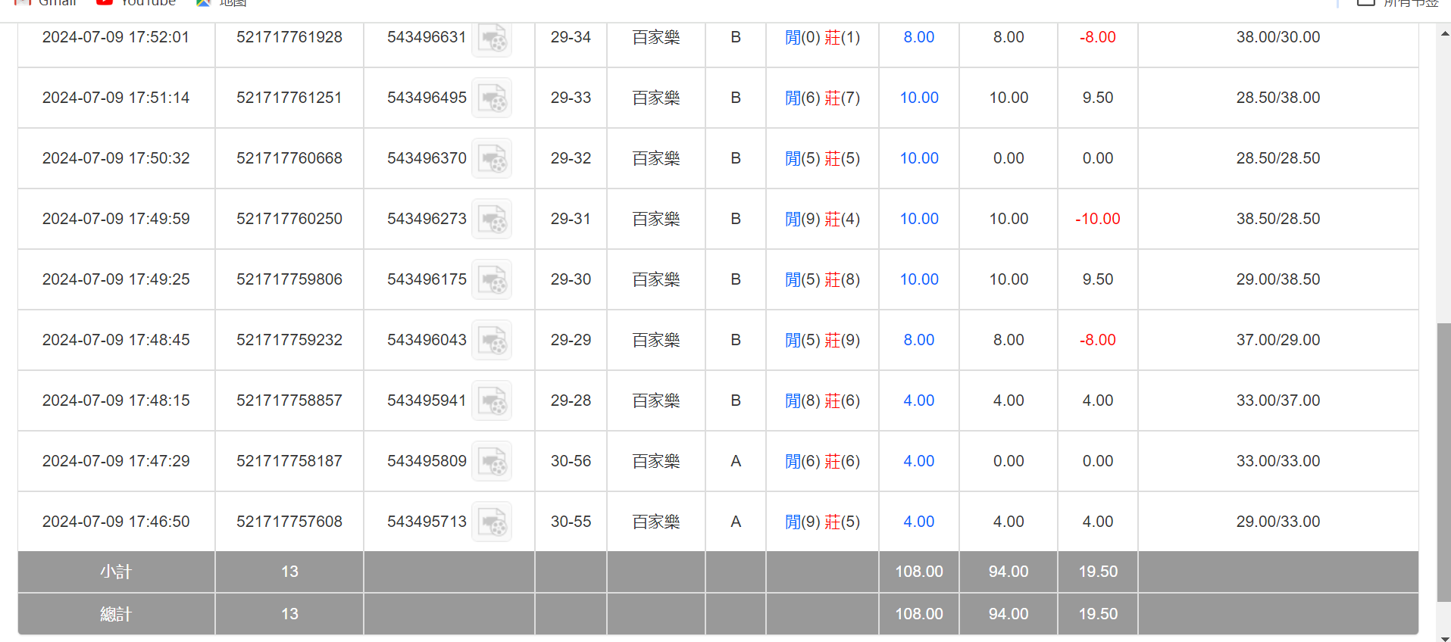Open video replay icon for round 543496631
This screenshot has width=1451, height=642.
[492, 39]
